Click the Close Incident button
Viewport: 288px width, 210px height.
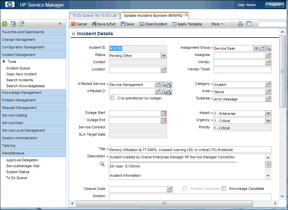coord(153,24)
